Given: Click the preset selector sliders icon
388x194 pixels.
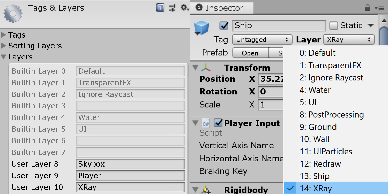Looking at the screenshot, I should point(172,8).
